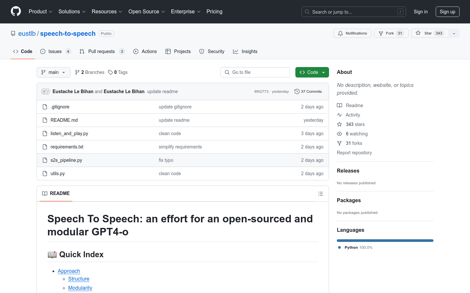Open the Packages heading link

pos(349,200)
